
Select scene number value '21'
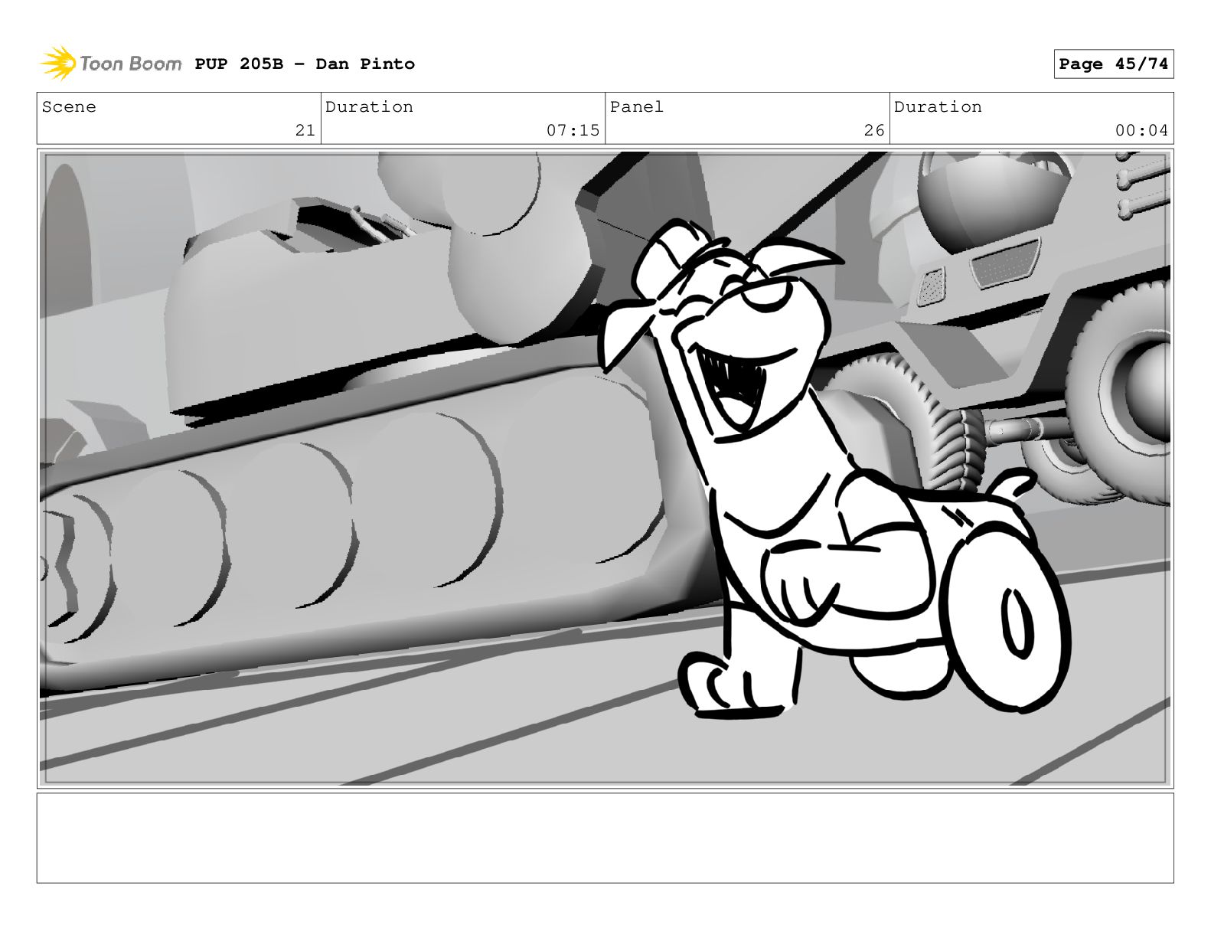[x=305, y=131]
